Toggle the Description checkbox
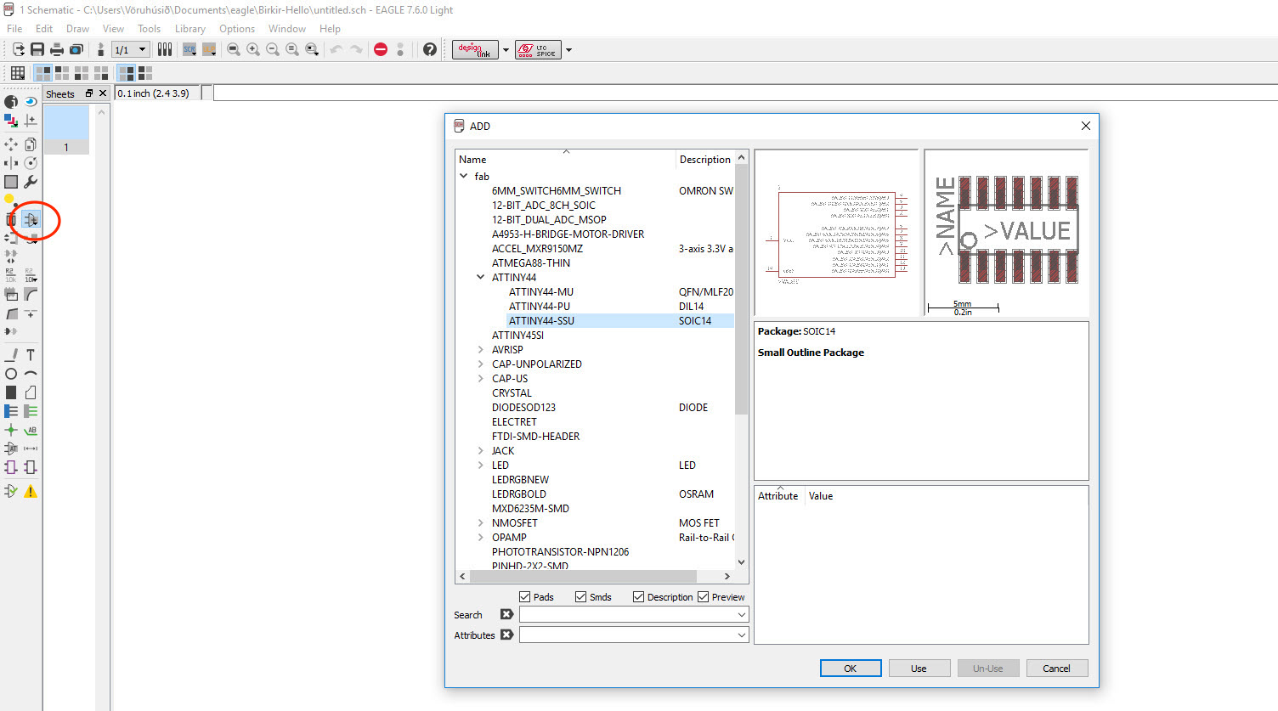Viewport: 1278px width, 711px height. (638, 597)
